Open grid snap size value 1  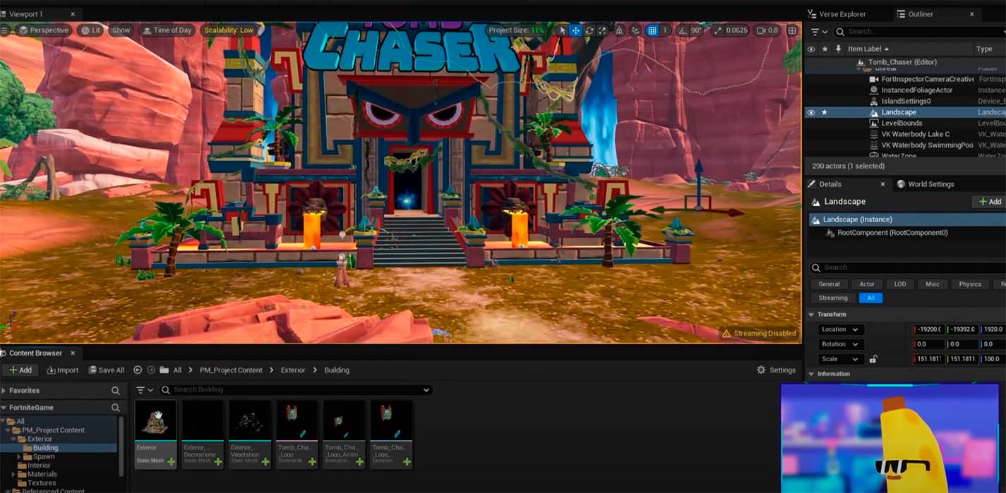click(665, 30)
